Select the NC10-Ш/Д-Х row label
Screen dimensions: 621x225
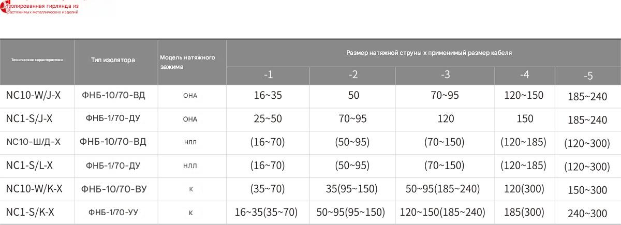tap(33, 142)
